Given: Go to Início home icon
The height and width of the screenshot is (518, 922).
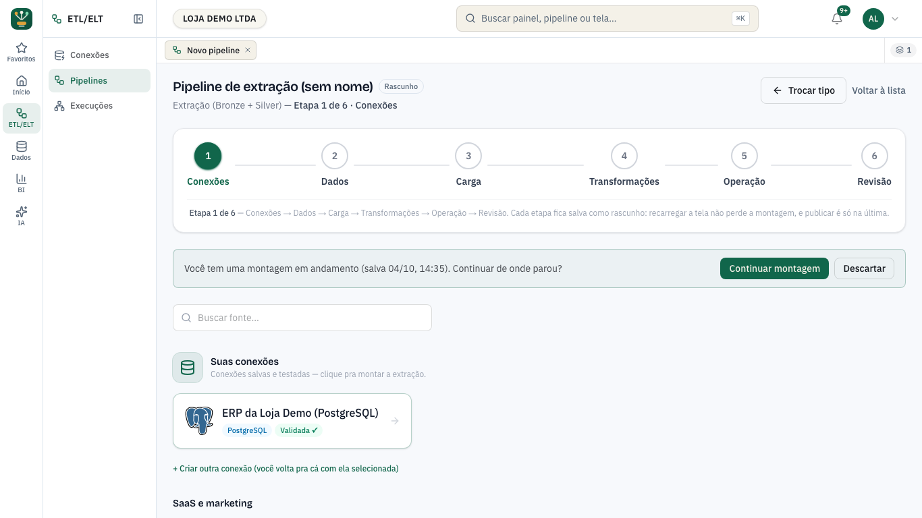Looking at the screenshot, I should pos(22,85).
